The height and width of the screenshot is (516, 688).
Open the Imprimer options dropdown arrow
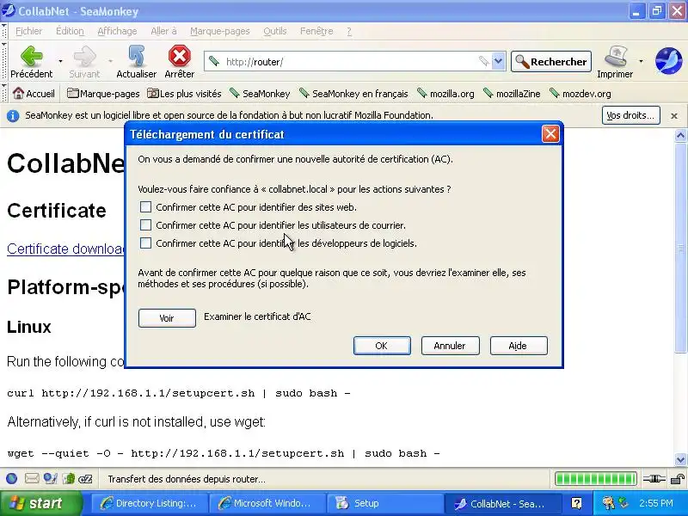click(641, 61)
